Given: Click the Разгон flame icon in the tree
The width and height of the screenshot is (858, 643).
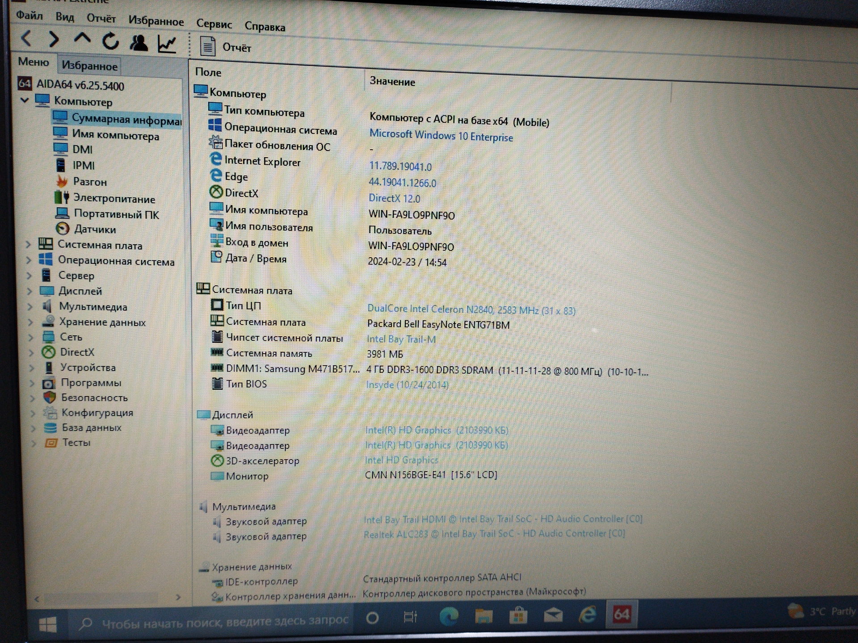Looking at the screenshot, I should 62,182.
